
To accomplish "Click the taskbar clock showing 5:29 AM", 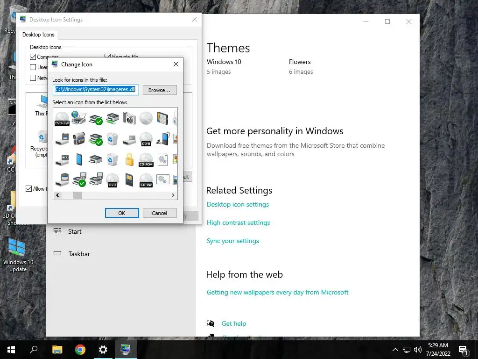I will click(438, 350).
